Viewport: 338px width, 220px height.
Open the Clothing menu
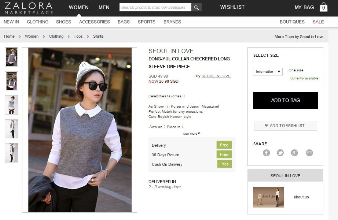pos(37,22)
